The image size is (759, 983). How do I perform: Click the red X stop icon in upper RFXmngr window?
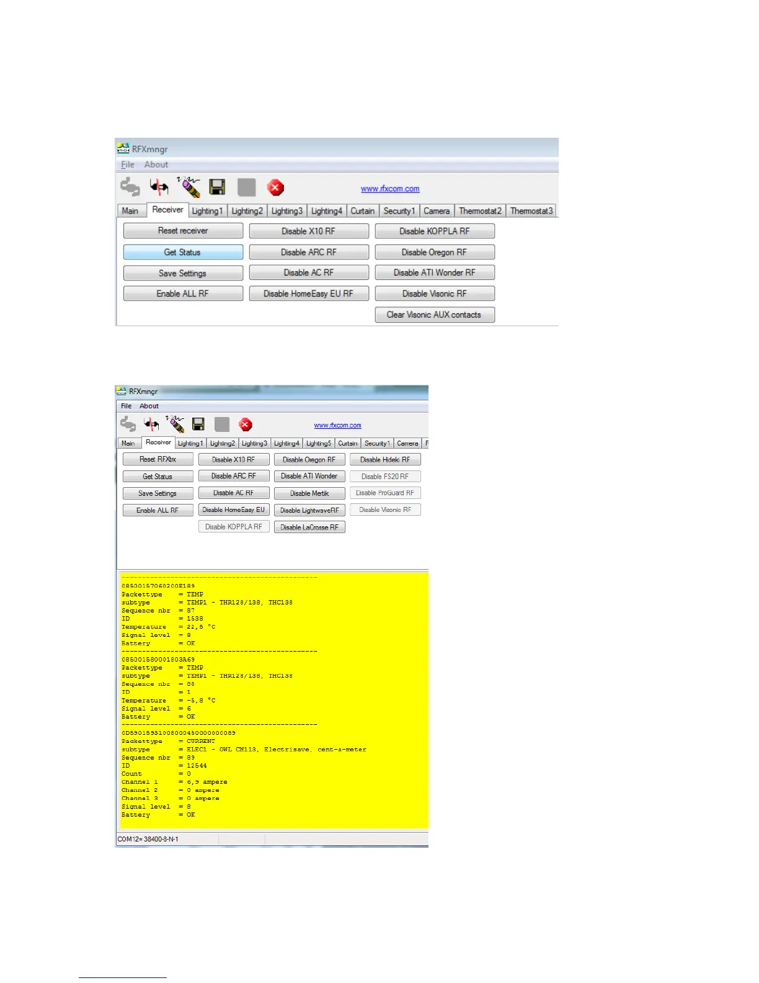[275, 187]
